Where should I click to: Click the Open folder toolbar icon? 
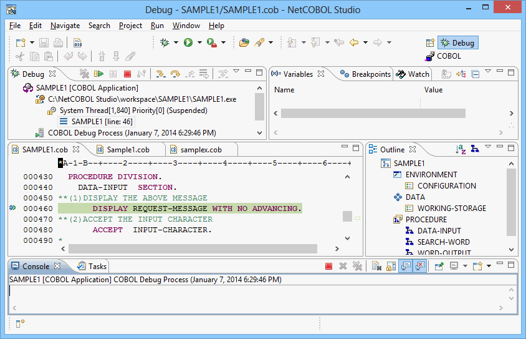pyautogui.click(x=244, y=42)
